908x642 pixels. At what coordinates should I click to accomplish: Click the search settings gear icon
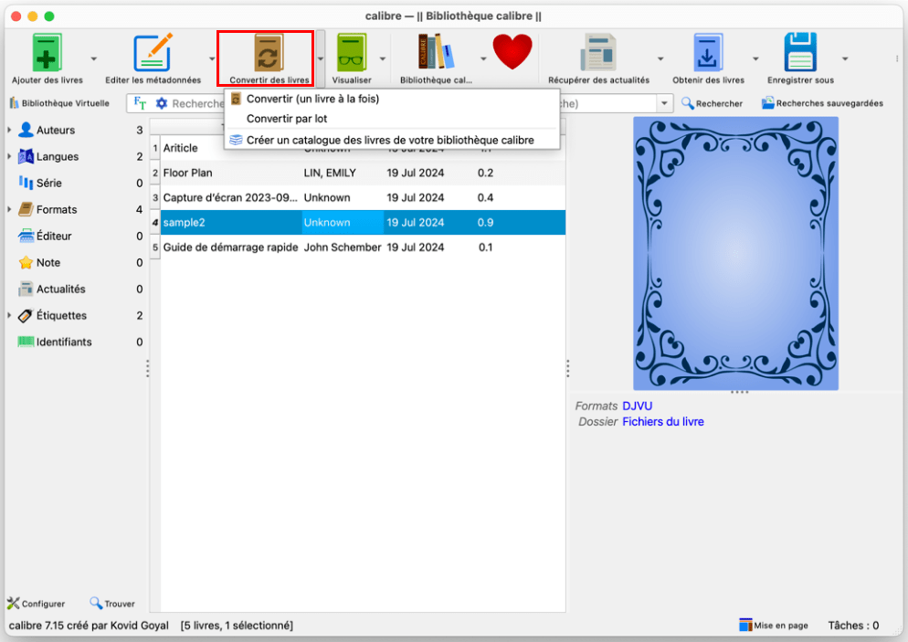click(162, 103)
